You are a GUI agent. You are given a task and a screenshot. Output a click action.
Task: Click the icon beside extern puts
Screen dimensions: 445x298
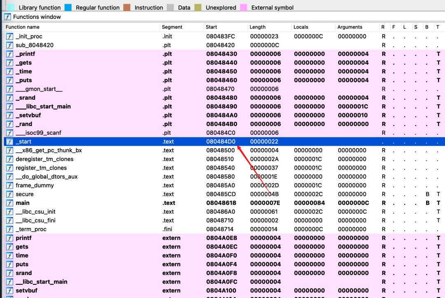[x=9, y=264]
